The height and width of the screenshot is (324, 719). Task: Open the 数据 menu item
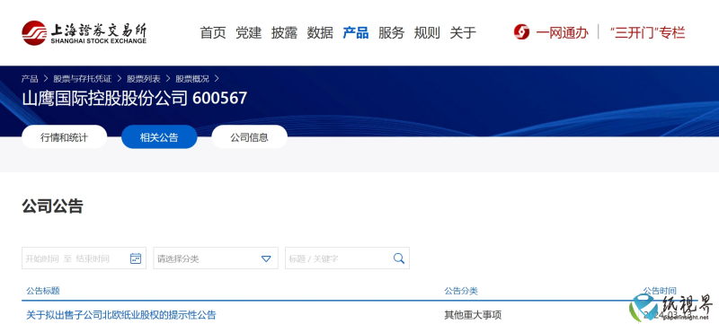320,33
